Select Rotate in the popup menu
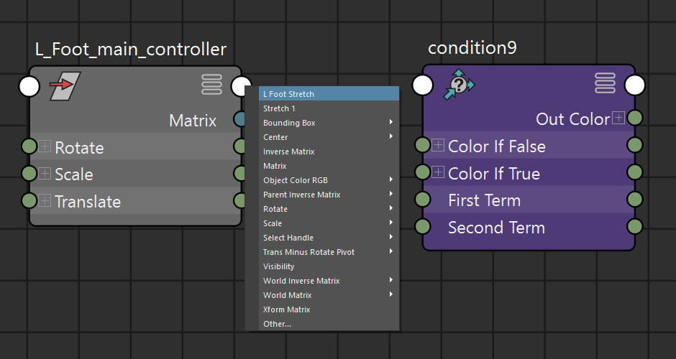Viewport: 676px width, 359px height. pyautogui.click(x=329, y=209)
